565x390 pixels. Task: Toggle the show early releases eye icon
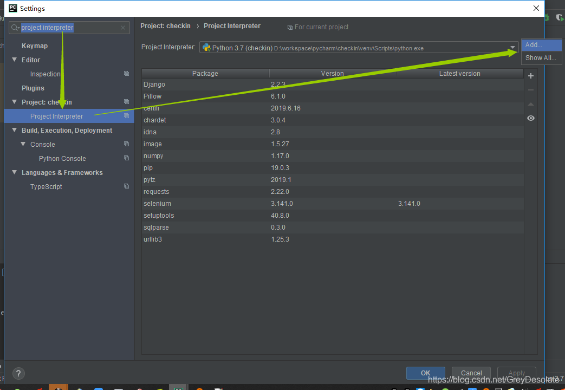click(x=531, y=118)
